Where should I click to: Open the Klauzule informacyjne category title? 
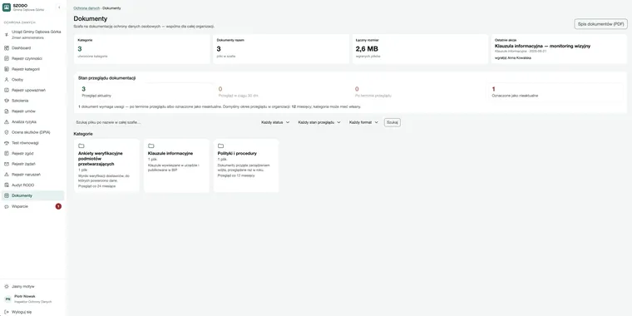pyautogui.click(x=170, y=153)
